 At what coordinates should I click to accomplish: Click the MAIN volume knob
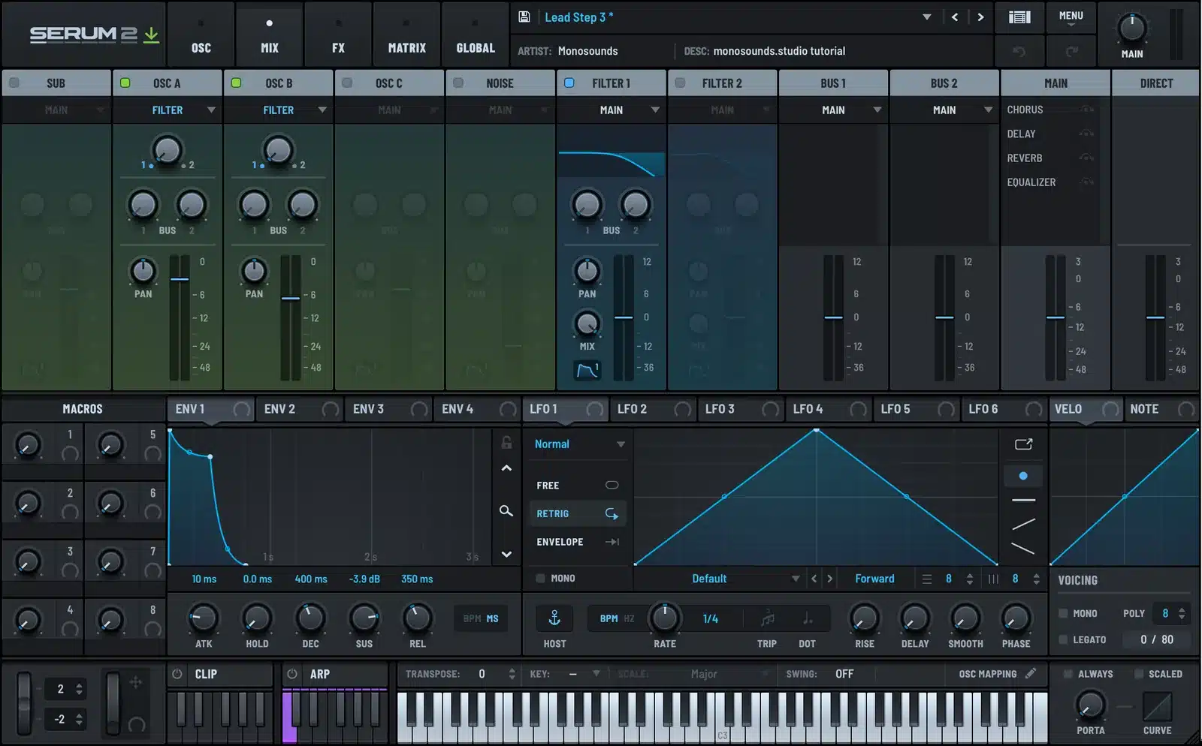pyautogui.click(x=1131, y=28)
